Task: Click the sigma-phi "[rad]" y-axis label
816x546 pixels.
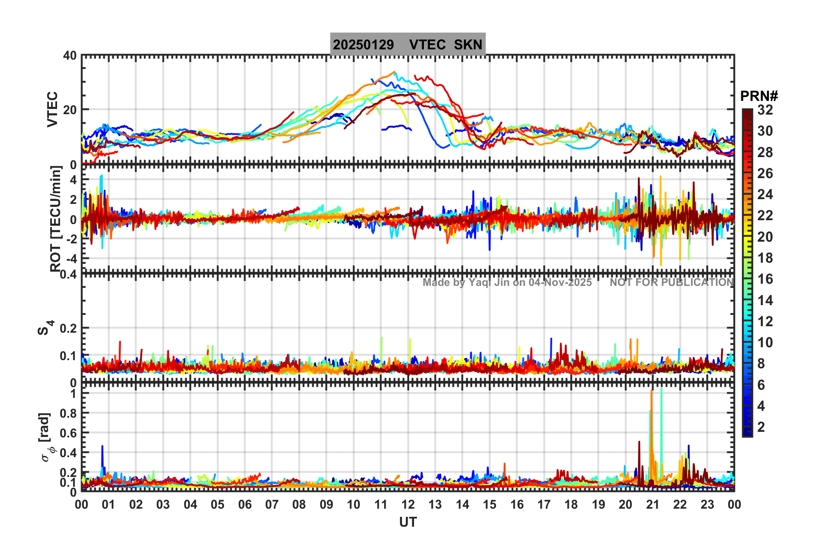Action: 45,437
